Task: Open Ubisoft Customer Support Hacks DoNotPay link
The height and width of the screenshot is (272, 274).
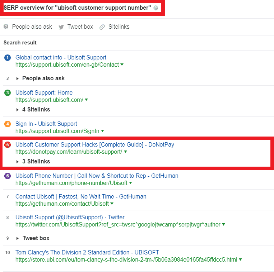Action: 95,144
